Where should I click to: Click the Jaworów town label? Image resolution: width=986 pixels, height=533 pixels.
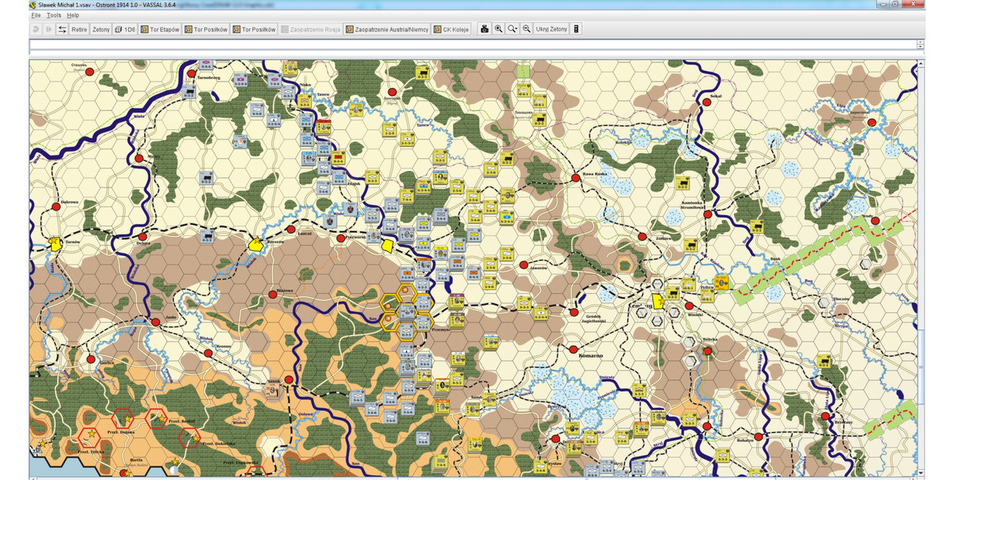[537, 269]
